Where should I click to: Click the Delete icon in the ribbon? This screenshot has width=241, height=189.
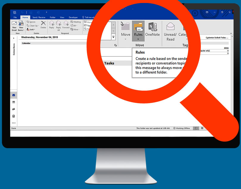coord(43,24)
